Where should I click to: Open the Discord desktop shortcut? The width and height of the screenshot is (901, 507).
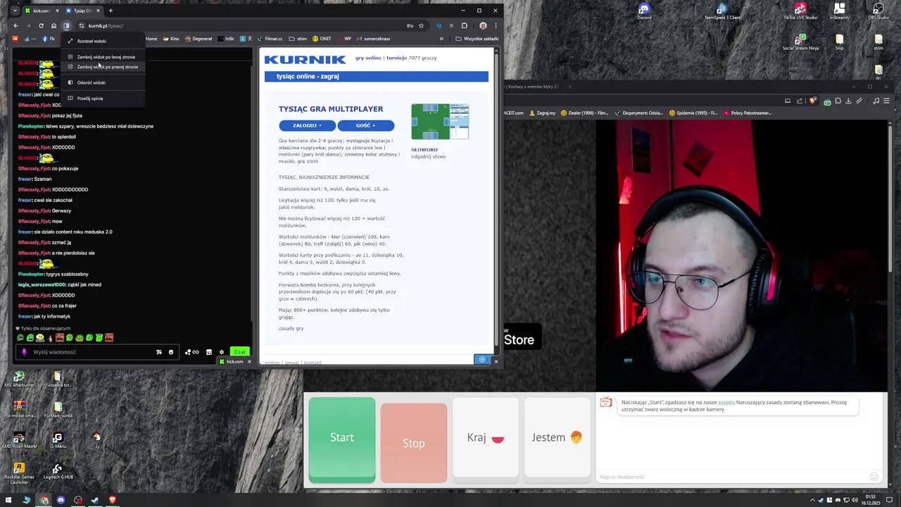click(x=644, y=11)
